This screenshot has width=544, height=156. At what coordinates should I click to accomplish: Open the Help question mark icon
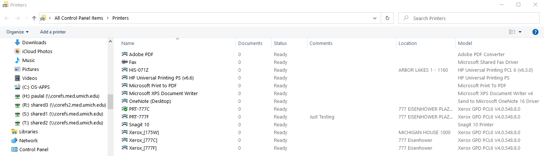[x=535, y=32]
